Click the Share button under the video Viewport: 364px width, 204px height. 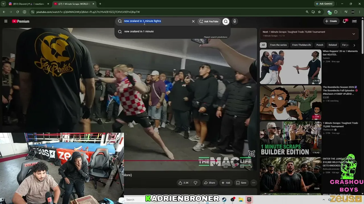(209, 183)
